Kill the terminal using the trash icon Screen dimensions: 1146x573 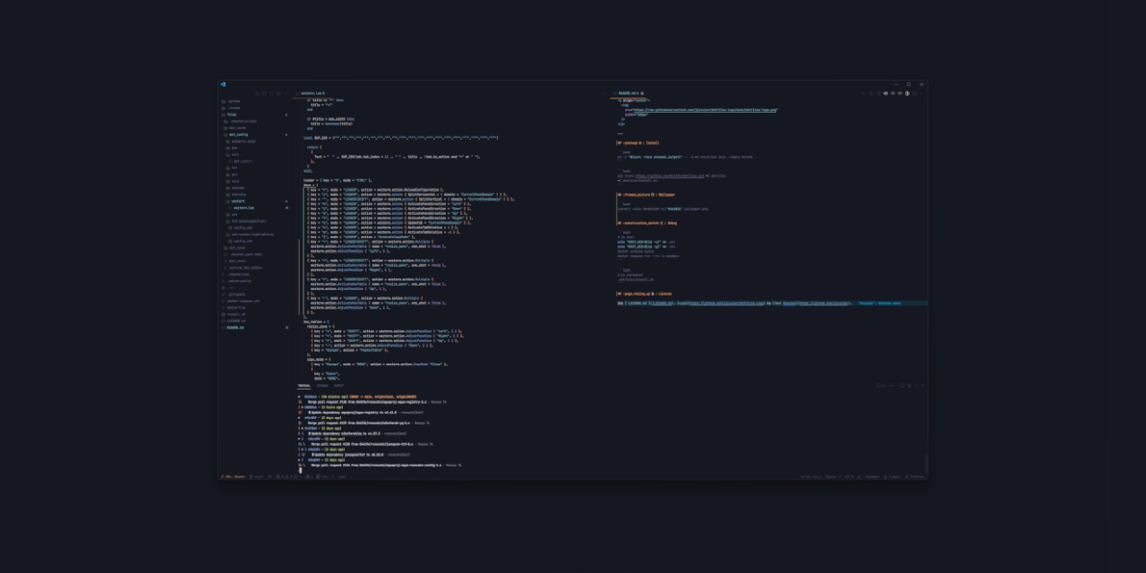click(x=910, y=385)
